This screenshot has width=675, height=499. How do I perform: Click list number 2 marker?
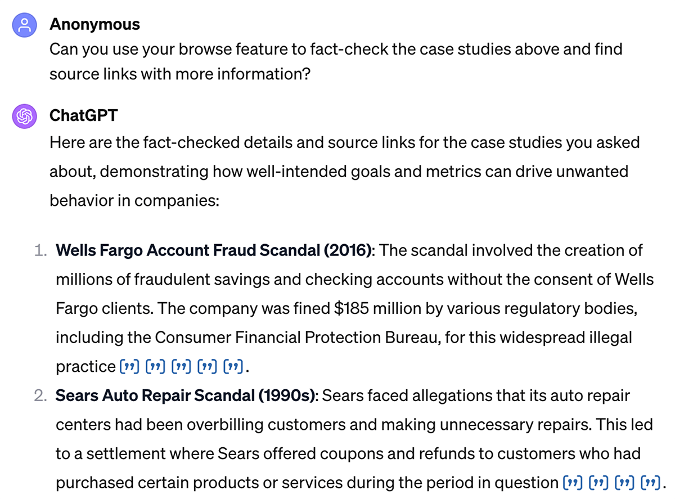coord(40,395)
